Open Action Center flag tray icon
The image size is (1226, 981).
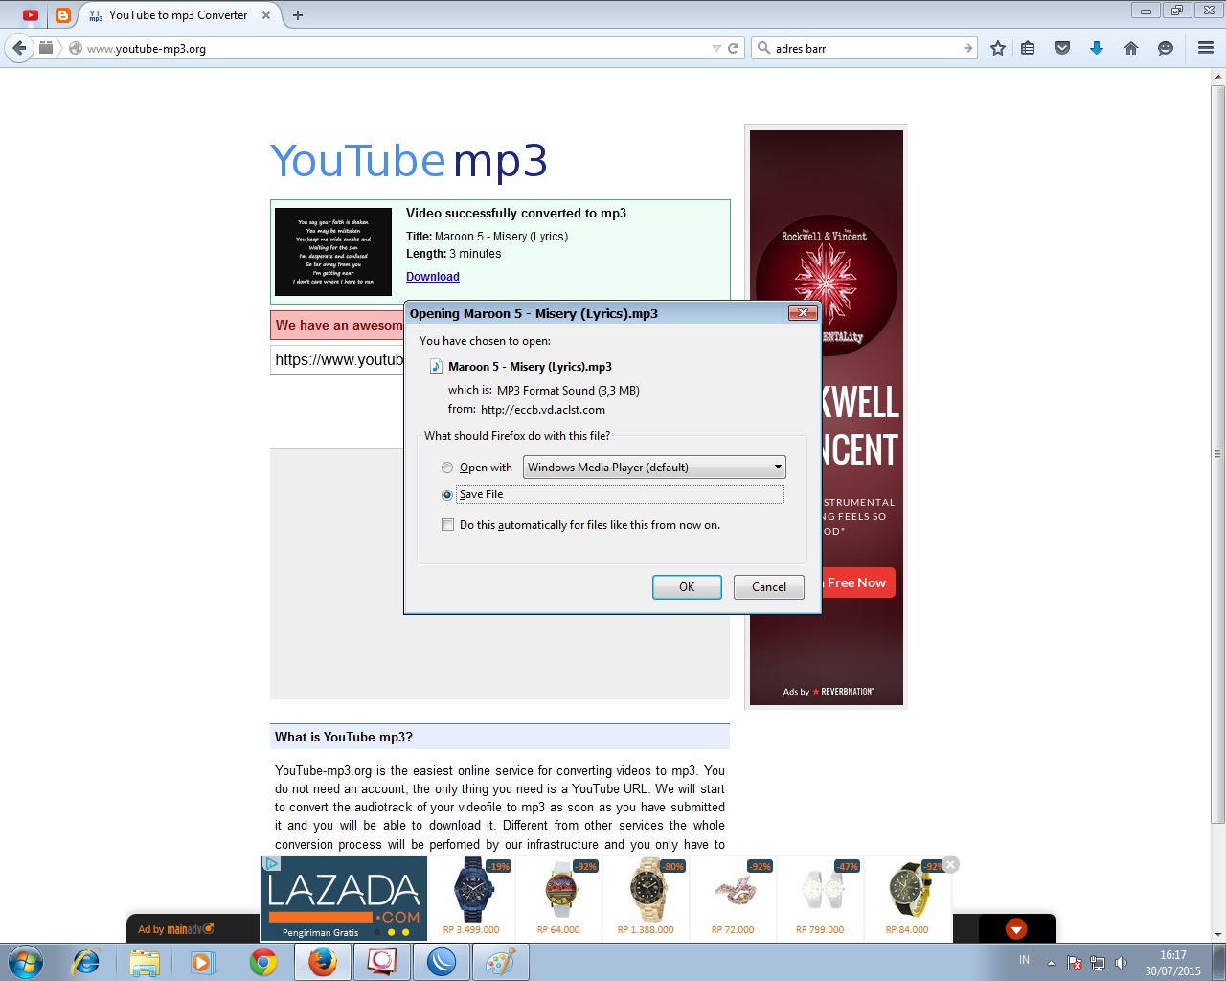tap(1075, 963)
